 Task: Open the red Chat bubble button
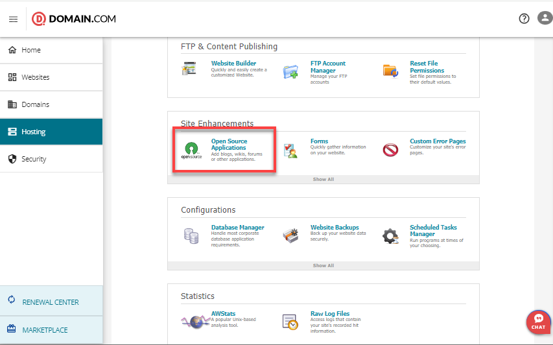(x=539, y=322)
